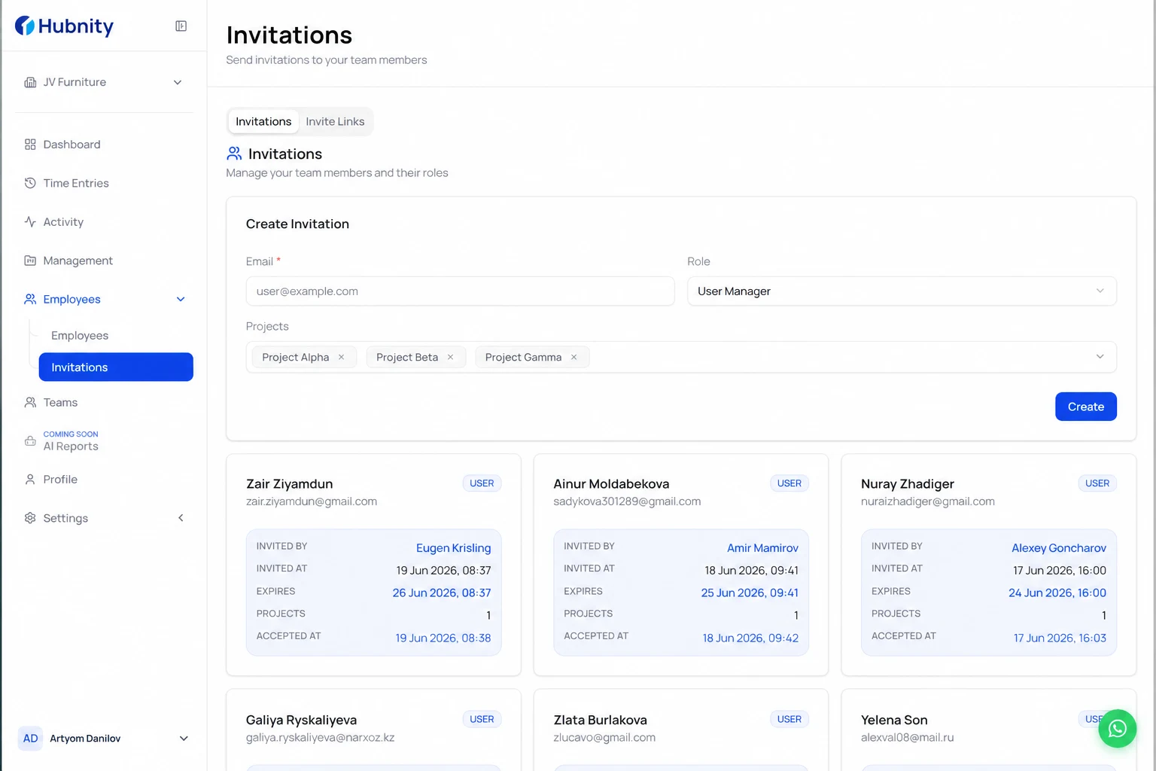Select the name Yelena Son
This screenshot has width=1156, height=771.
(x=894, y=721)
